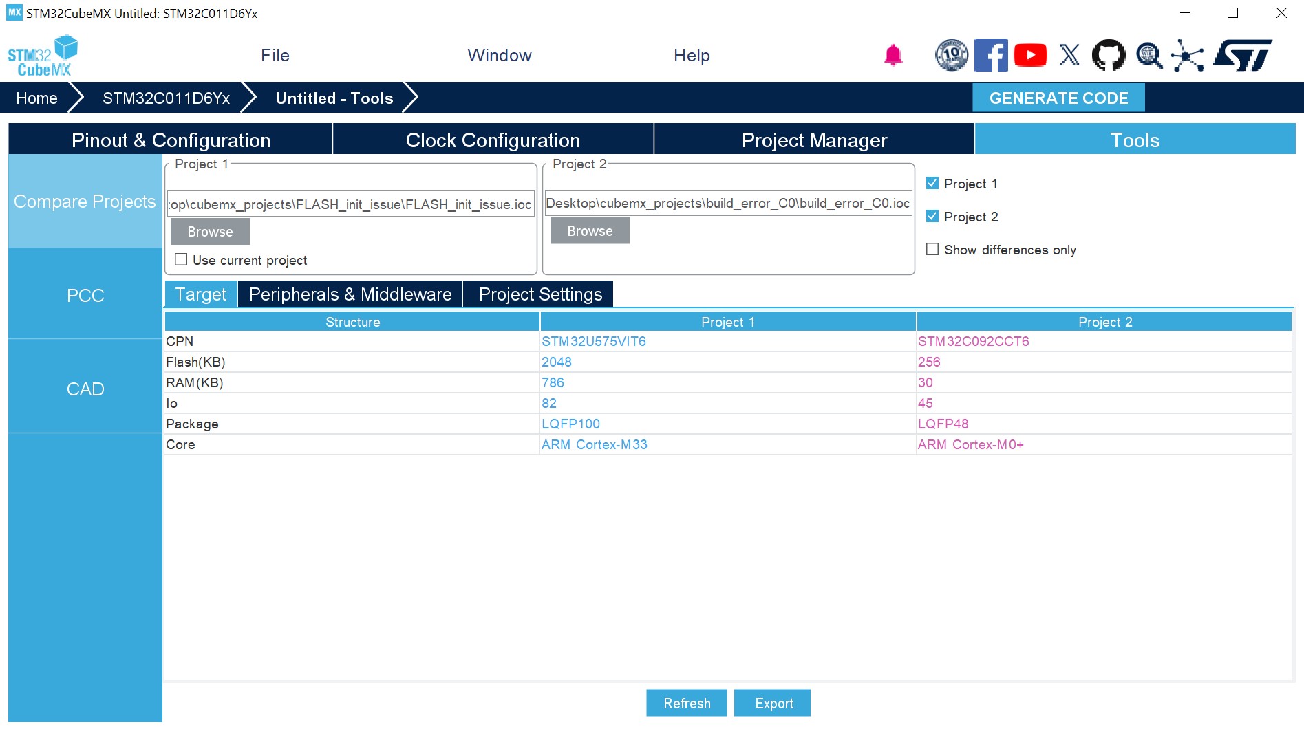Viewport: 1304px width, 729px height.
Task: Open the notifications bell icon
Action: pyautogui.click(x=893, y=55)
